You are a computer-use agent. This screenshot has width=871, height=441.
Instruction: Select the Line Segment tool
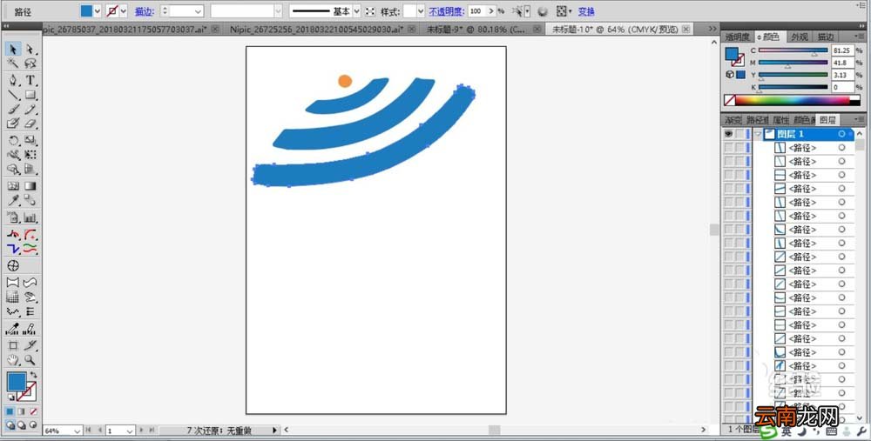click(13, 95)
